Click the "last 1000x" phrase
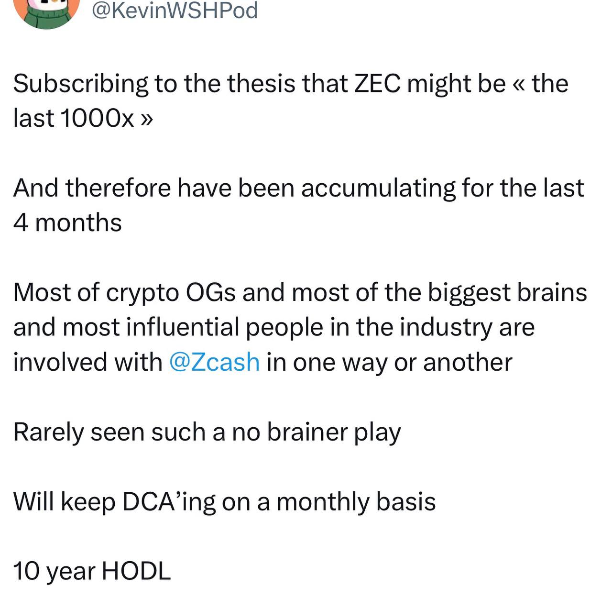612x609 pixels. coord(74,118)
